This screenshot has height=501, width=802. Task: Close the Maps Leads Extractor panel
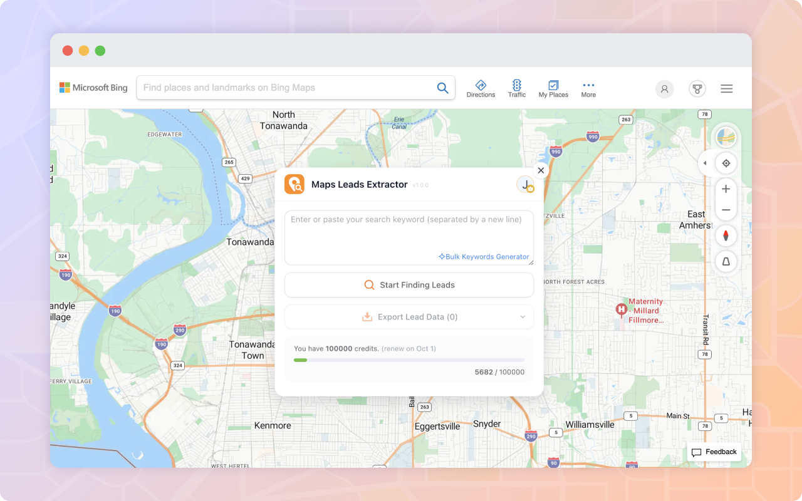pos(541,170)
